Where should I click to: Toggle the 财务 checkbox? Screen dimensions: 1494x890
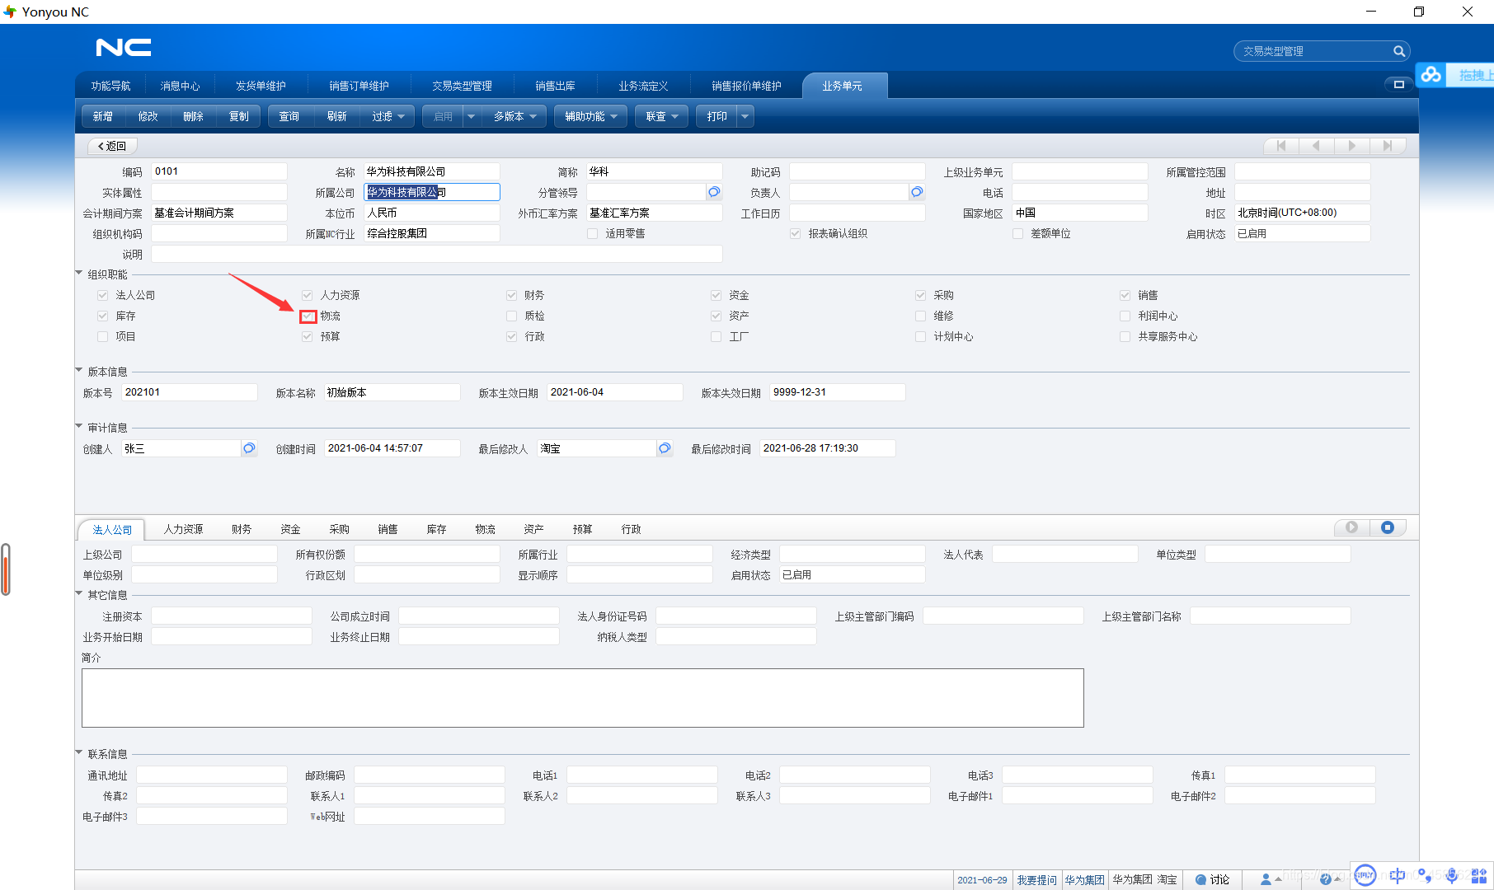(x=512, y=295)
